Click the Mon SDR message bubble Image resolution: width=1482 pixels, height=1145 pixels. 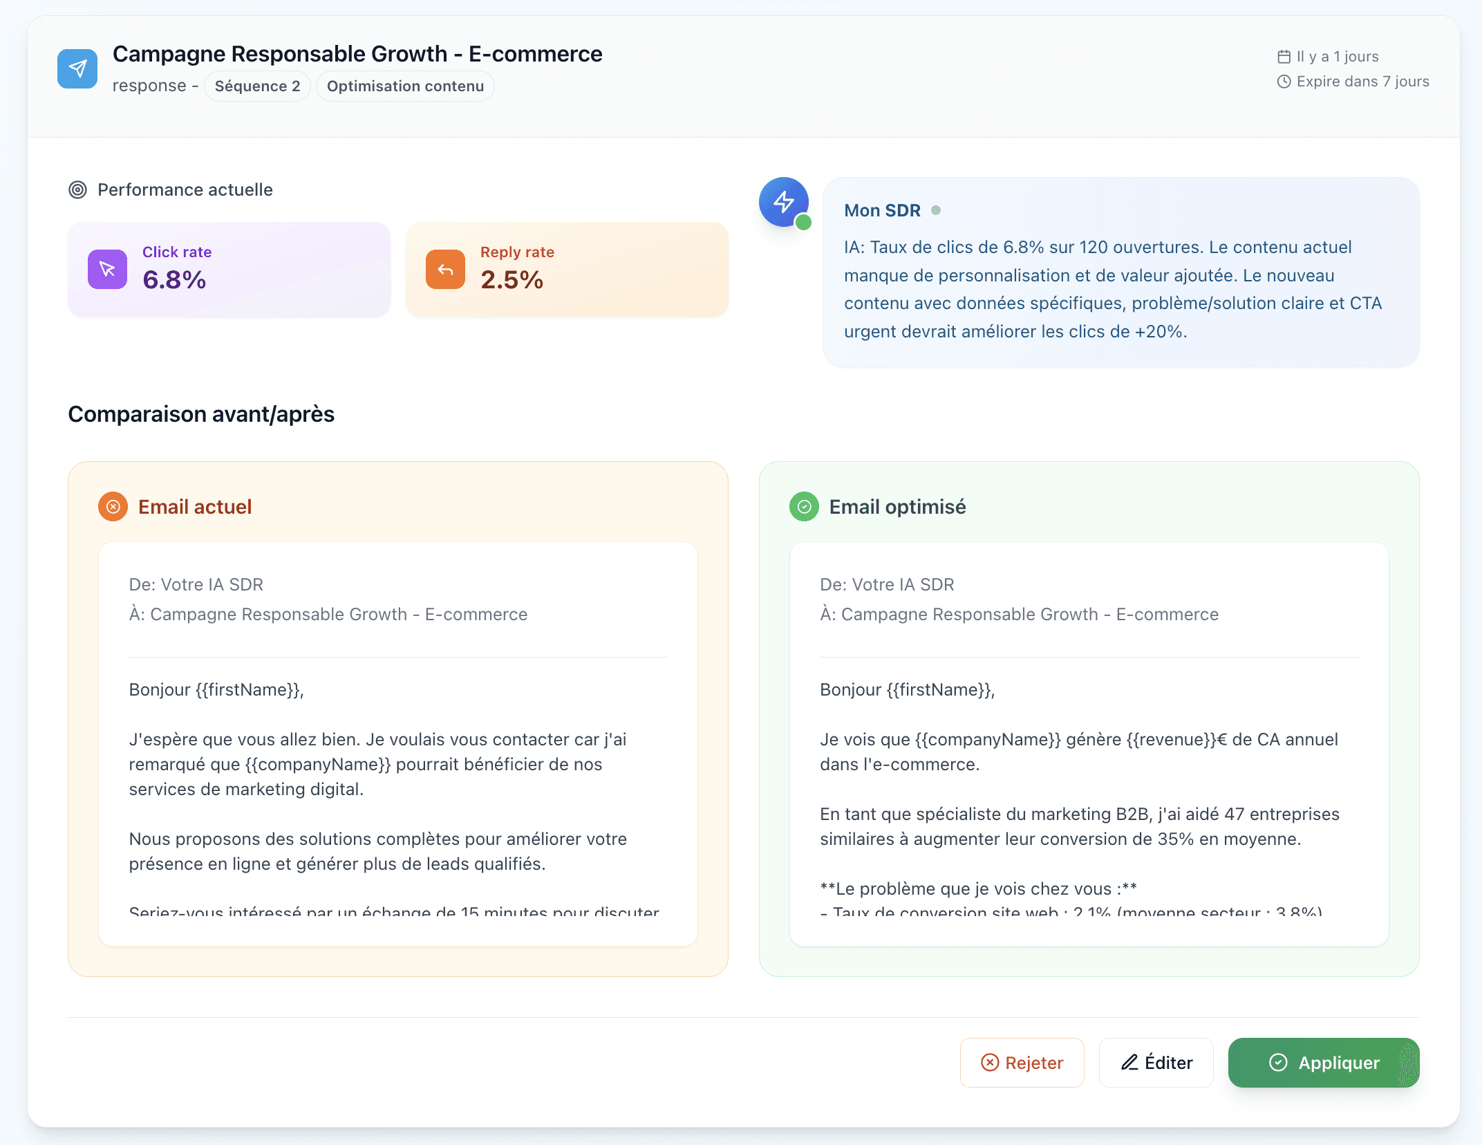point(1120,272)
